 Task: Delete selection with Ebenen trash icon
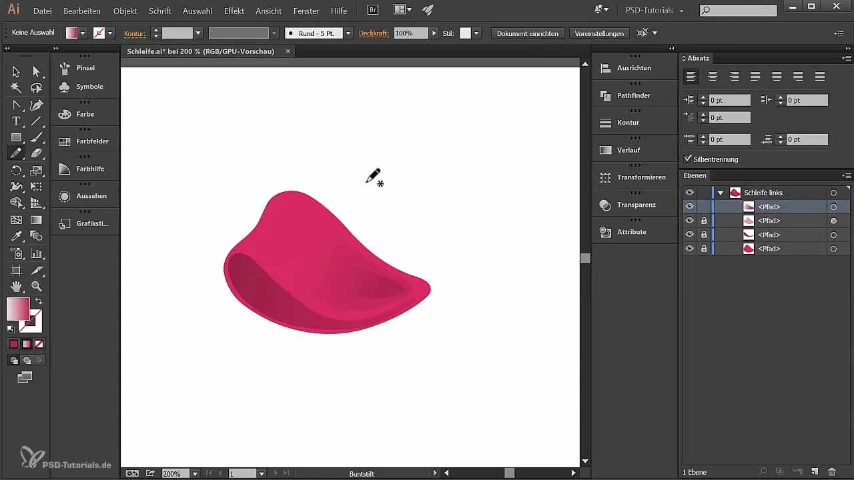point(831,472)
